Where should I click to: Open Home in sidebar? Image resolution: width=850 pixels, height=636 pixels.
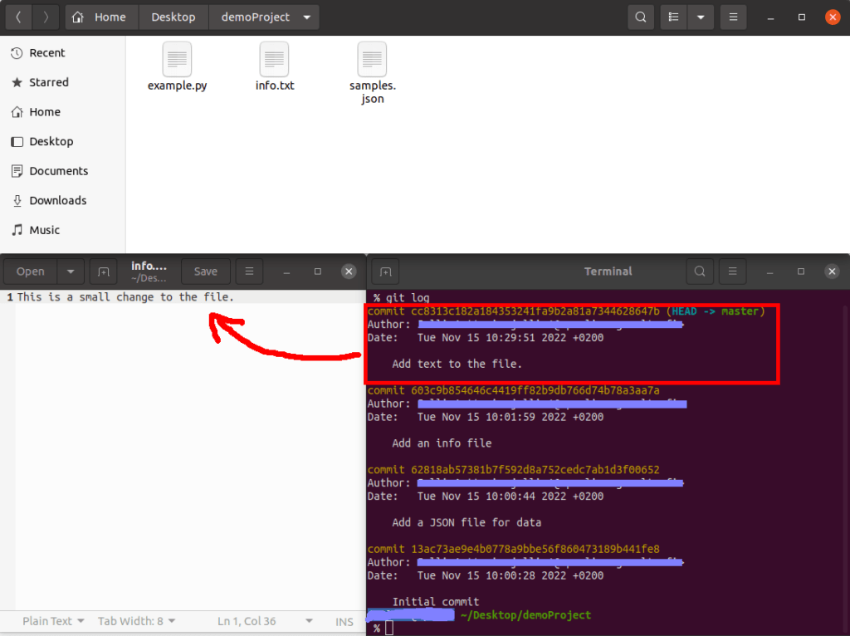tap(62, 112)
